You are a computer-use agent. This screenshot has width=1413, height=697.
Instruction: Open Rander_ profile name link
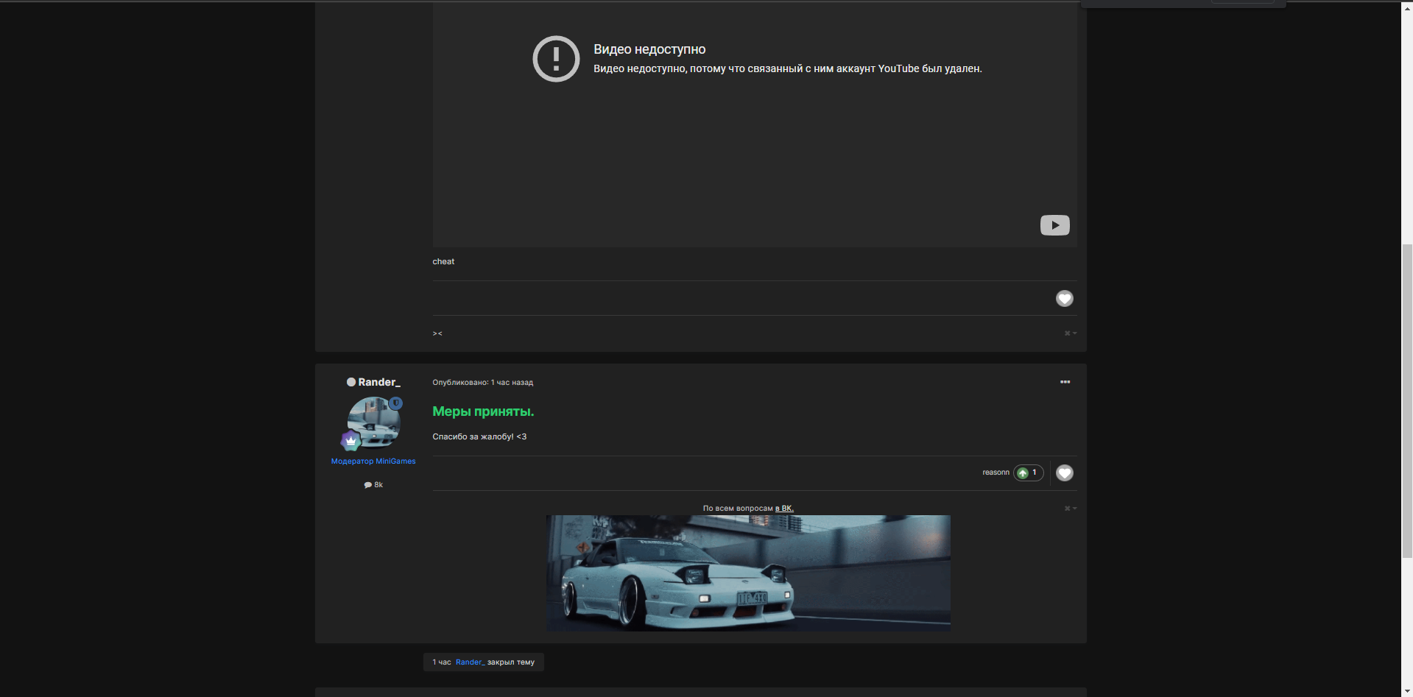pos(379,382)
